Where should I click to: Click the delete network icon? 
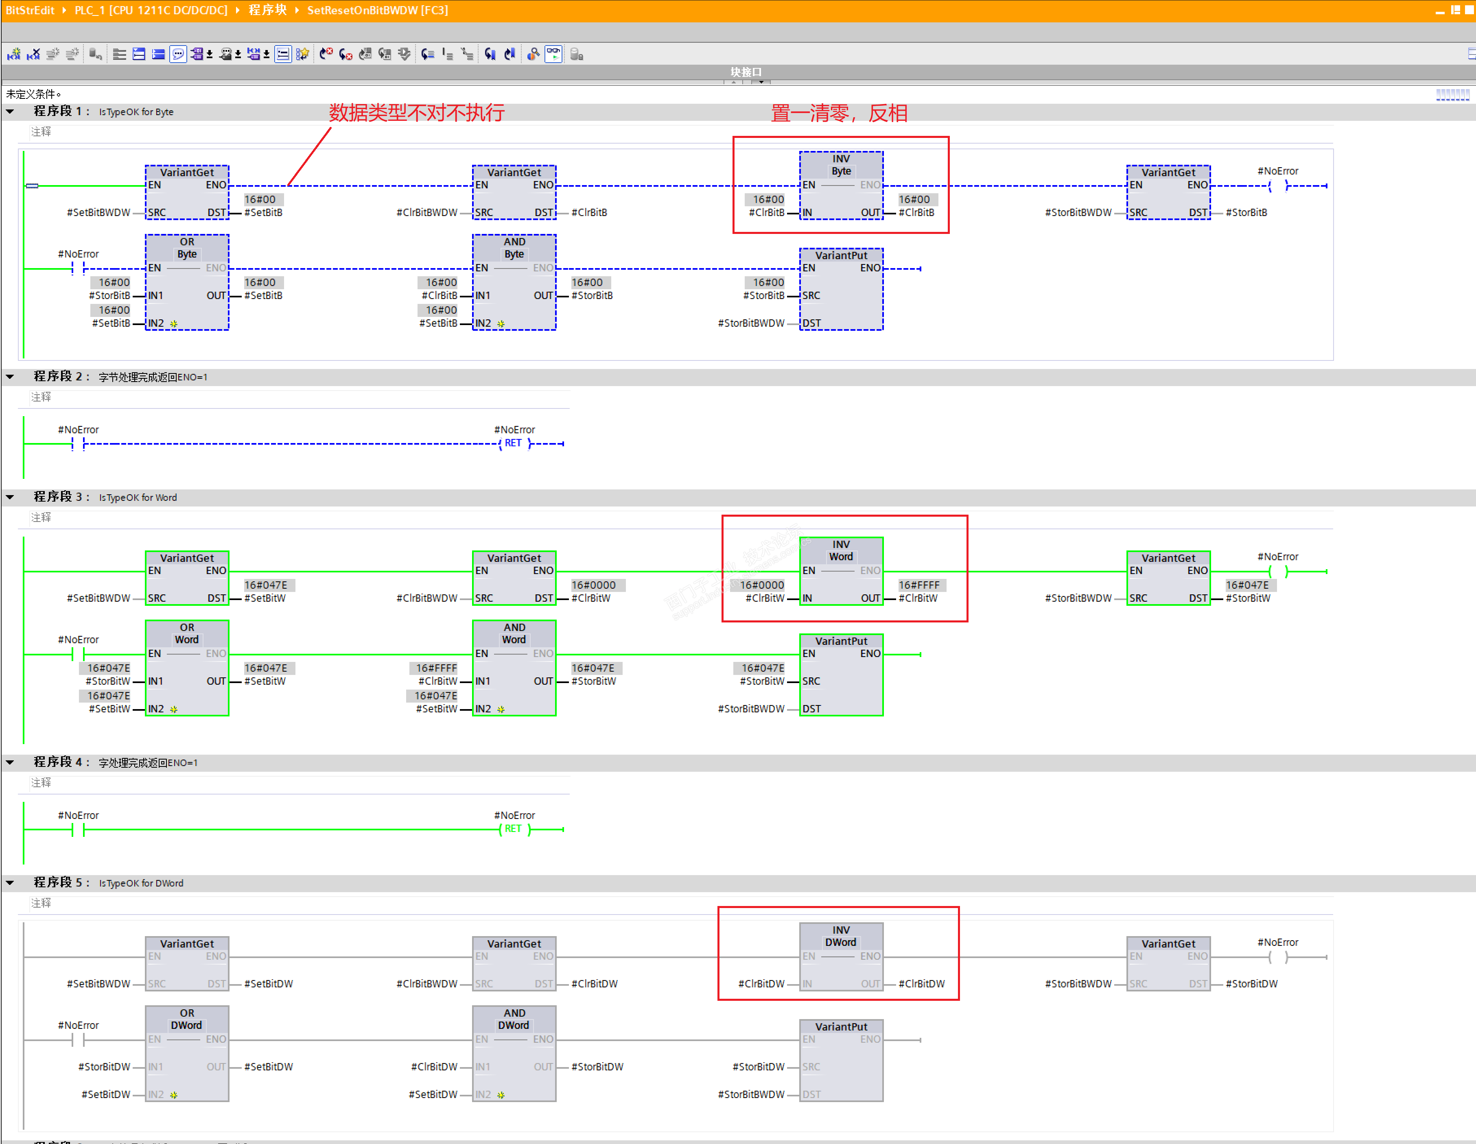[33, 54]
